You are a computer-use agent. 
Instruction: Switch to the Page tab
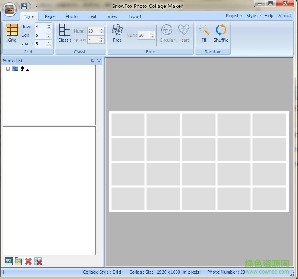click(49, 16)
